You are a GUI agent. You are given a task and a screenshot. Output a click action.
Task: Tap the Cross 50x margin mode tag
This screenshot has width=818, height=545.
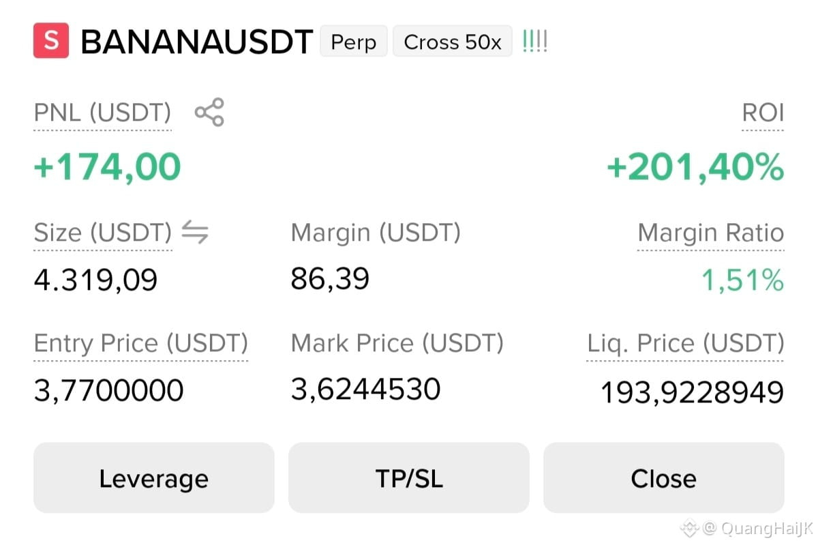pyautogui.click(x=453, y=42)
